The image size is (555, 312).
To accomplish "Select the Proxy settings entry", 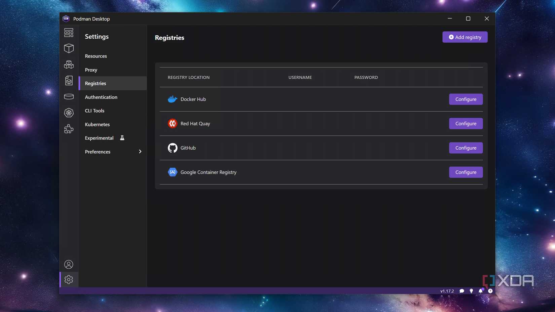I will [x=90, y=70].
